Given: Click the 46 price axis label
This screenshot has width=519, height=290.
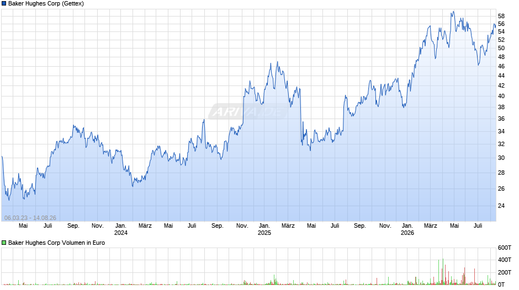Looking at the screenshot, I should (x=501, y=67).
